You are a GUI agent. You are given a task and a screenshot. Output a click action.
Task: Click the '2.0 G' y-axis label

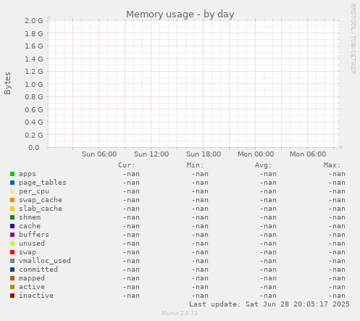point(34,21)
